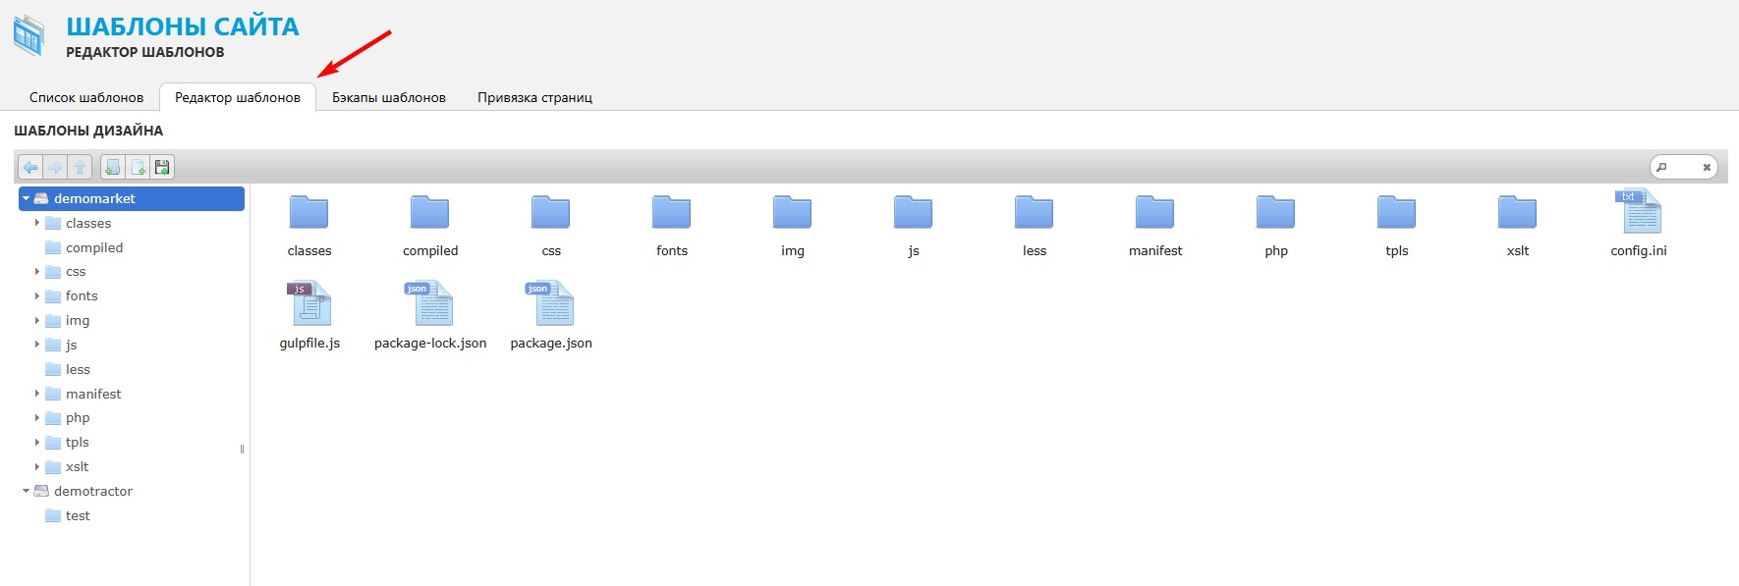Collapse the demotractor tree root
This screenshot has width=1739, height=586.
(26, 491)
